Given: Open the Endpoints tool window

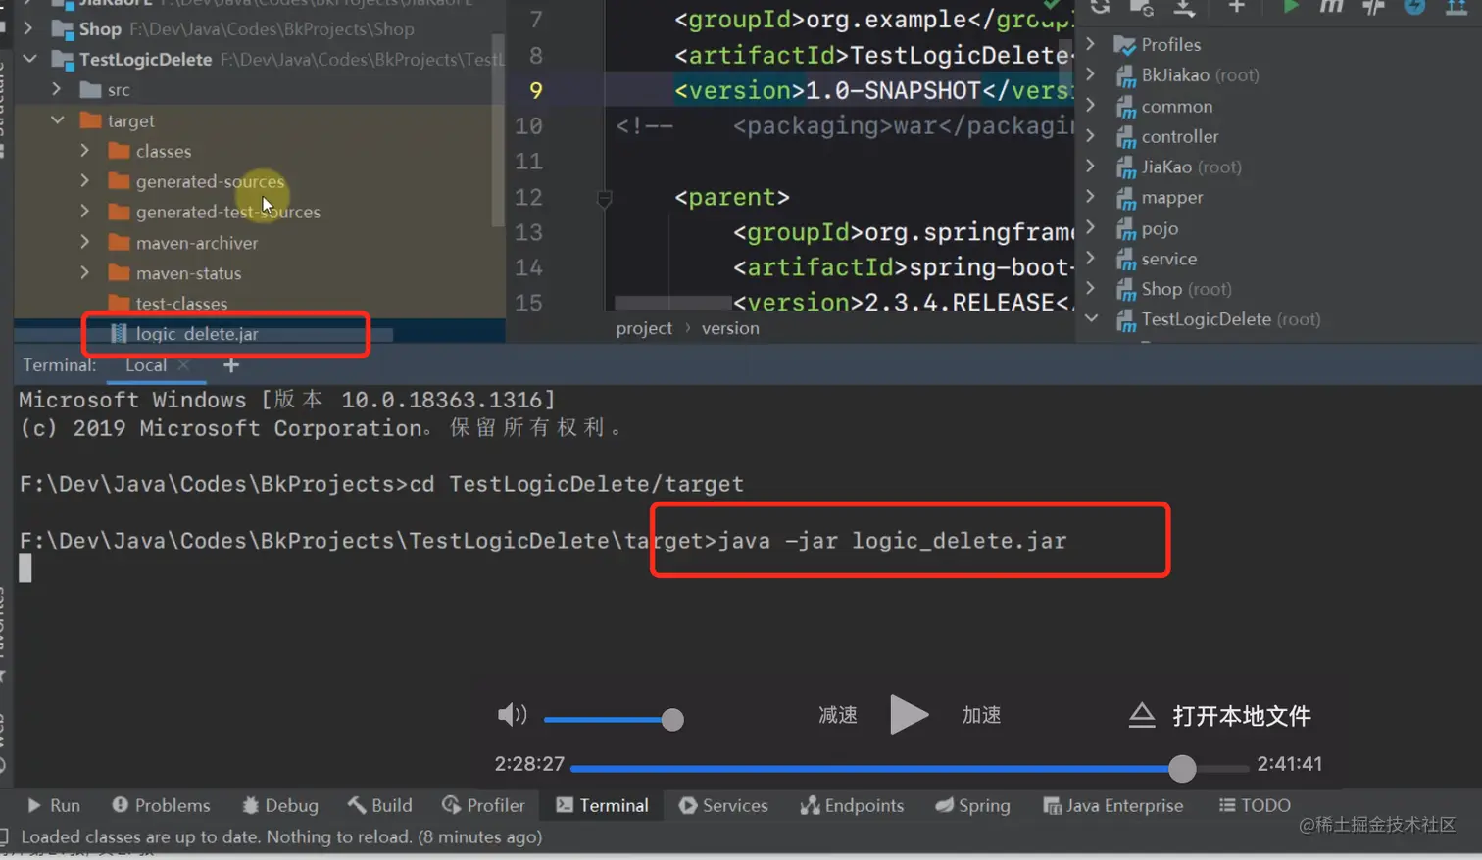Looking at the screenshot, I should point(852,805).
